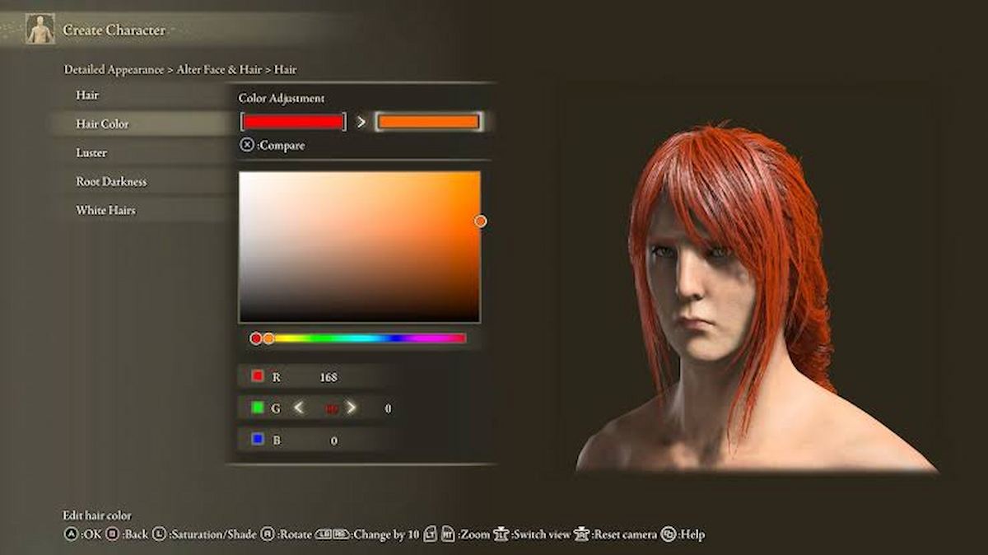Select the Hair tab
Image resolution: width=988 pixels, height=555 pixels.
[x=88, y=95]
